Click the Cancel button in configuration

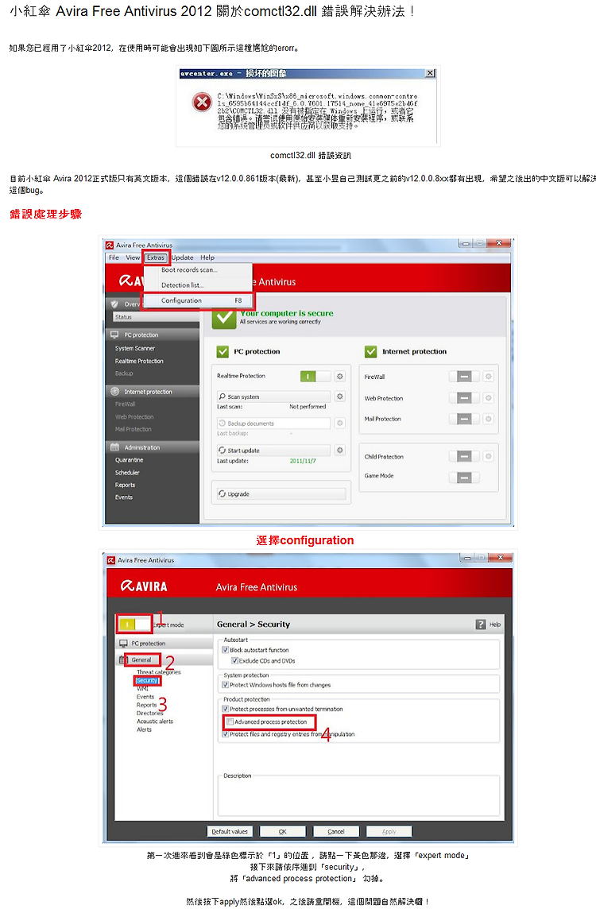335,831
